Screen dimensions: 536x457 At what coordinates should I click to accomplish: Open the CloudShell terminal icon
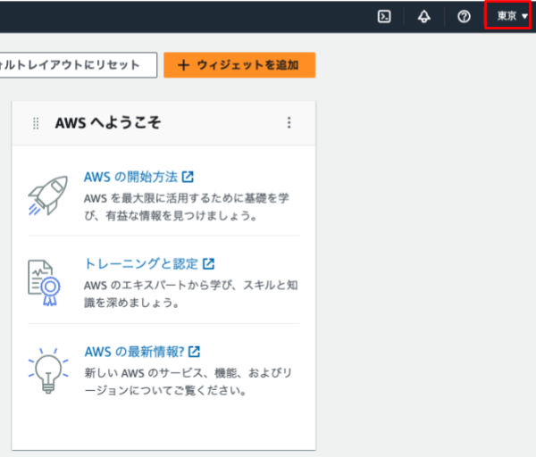[x=384, y=16]
